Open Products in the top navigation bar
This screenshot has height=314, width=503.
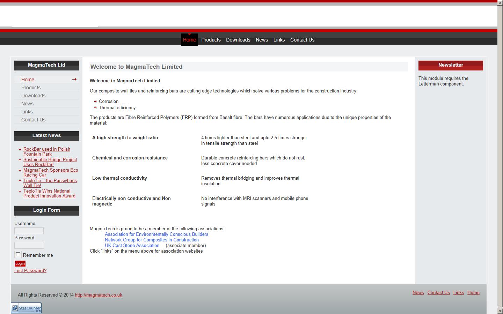211,40
